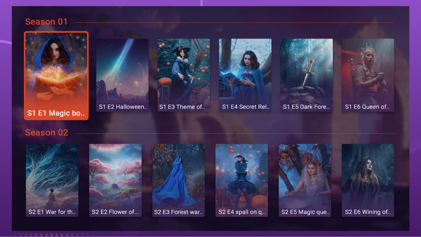Open S2 E5 Magic que episode thumbnail
Image resolution: width=421 pixels, height=237 pixels.
tap(305, 180)
